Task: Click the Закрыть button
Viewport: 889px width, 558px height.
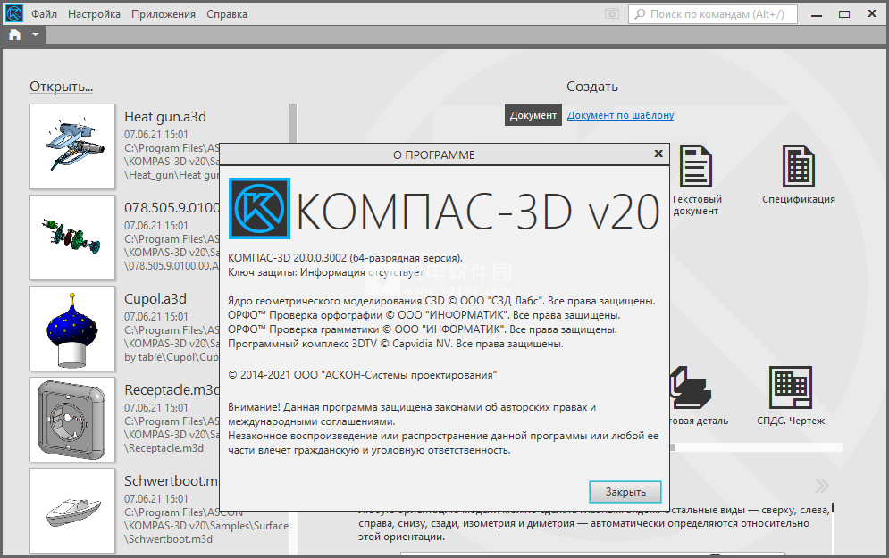Action: click(625, 492)
